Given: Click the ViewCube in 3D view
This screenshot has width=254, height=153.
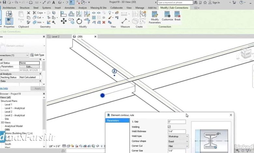Looking at the screenshot, I should (x=246, y=53).
